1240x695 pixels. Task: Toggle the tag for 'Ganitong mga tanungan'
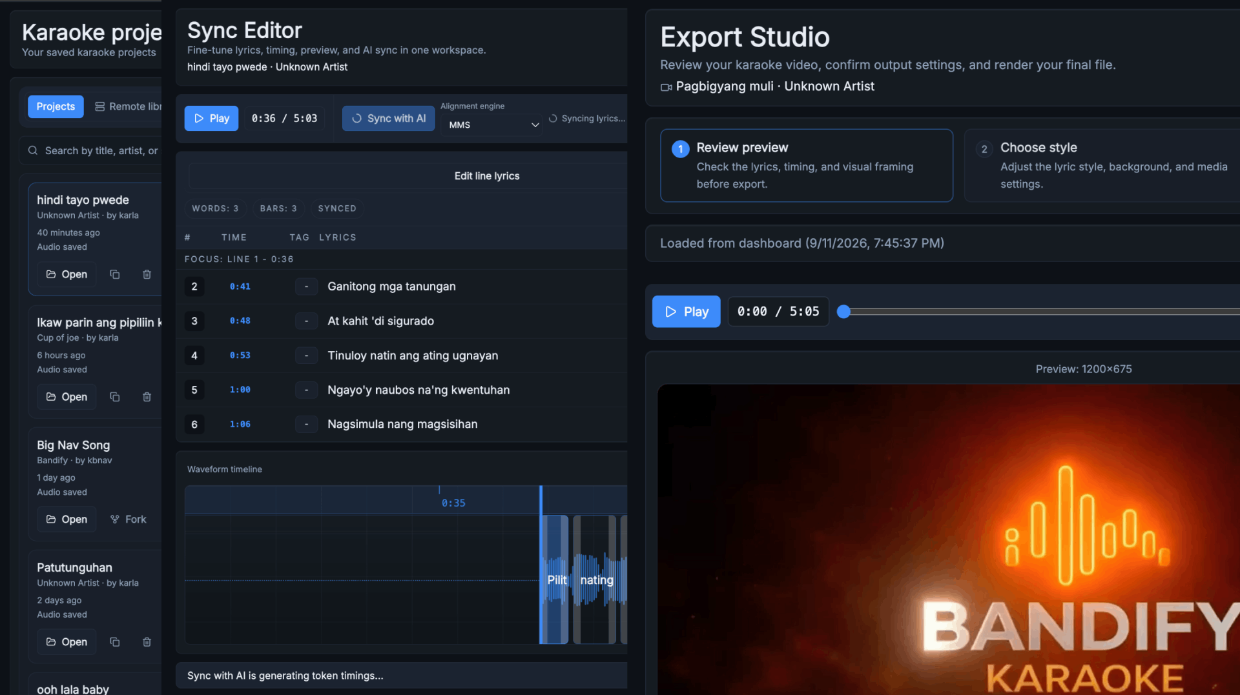click(x=306, y=287)
